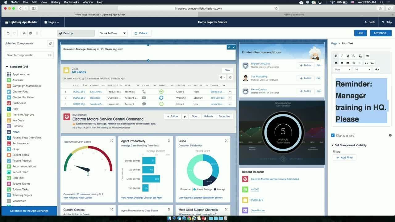The height and width of the screenshot is (222, 395).
Task: Undo the last change
Action: (8, 33)
